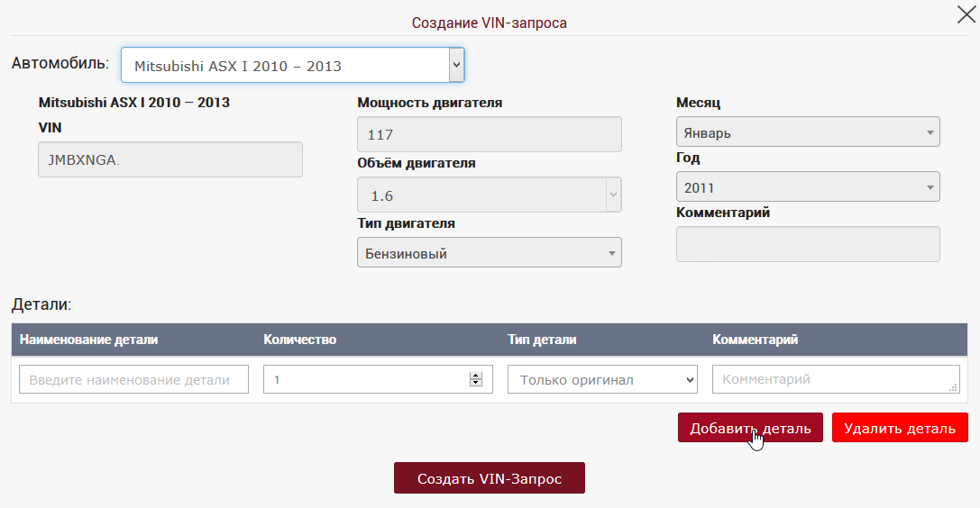
Task: Open the Тип двигателя dropdown
Action: click(x=489, y=254)
